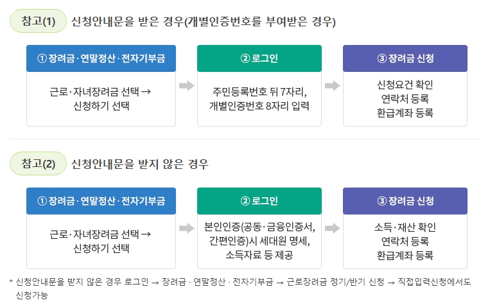481x307 pixels.
Task: Click the 본인인증(공동·금융인증서 step content
Action: pyautogui.click(x=259, y=241)
